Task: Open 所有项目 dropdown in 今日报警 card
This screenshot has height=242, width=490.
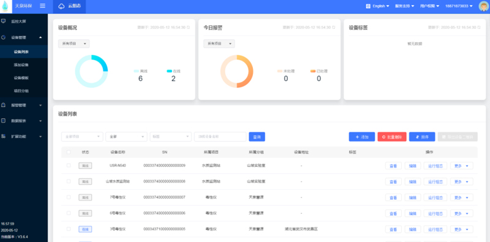Action: pos(219,43)
